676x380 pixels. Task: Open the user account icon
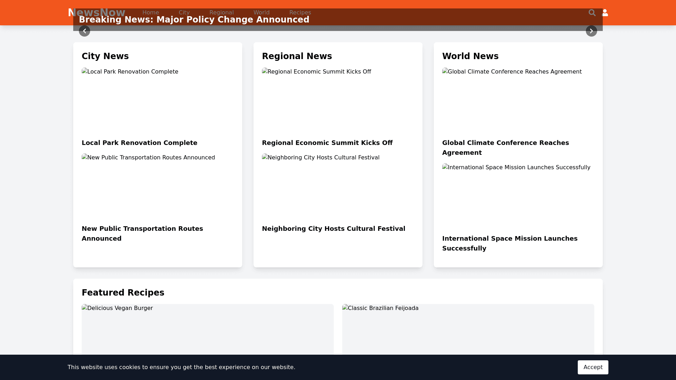[605, 13]
